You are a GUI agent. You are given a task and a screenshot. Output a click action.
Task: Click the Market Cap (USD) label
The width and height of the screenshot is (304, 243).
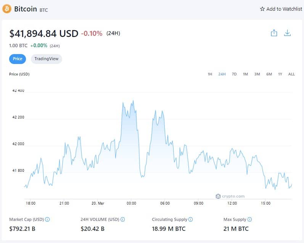(x=27, y=219)
